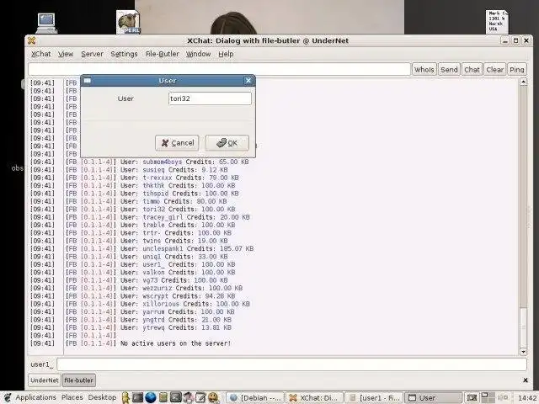Viewport: 539px width, 404px height.
Task: Open the Server menu
Action: (x=92, y=54)
